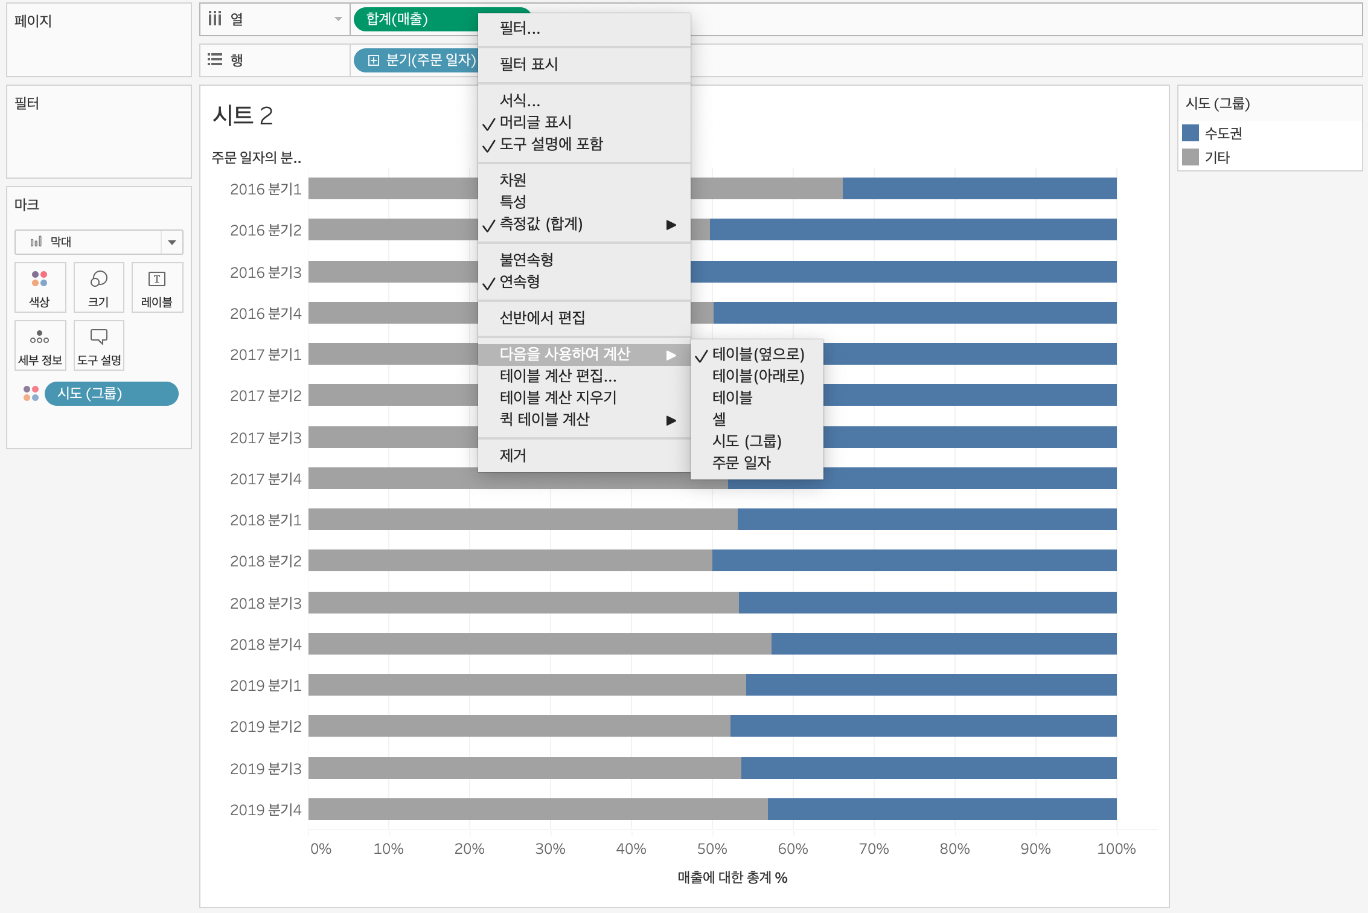This screenshot has height=913, width=1368.
Task: Select 테이블 계산 편집... menu item
Action: [558, 376]
